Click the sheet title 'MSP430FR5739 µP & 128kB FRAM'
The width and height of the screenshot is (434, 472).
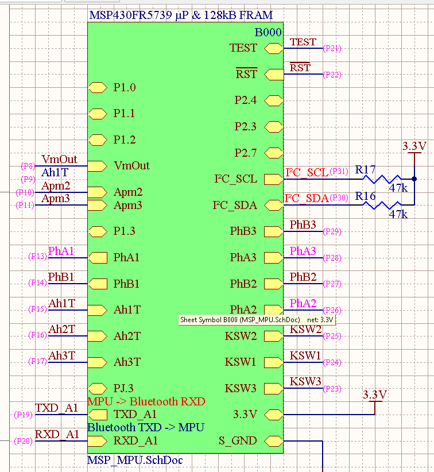(181, 15)
